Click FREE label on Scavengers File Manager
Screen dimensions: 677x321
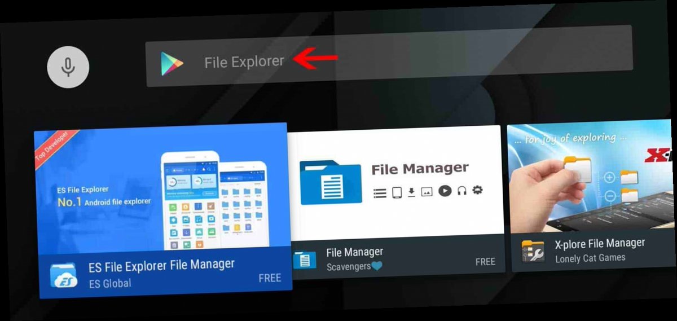coord(485,262)
